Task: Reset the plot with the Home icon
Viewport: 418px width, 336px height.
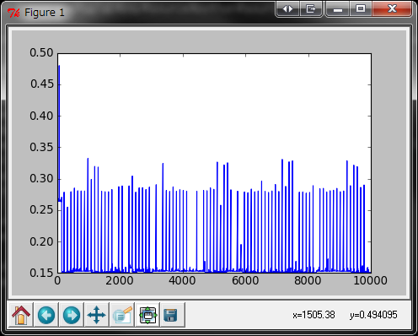Action: [x=21, y=315]
